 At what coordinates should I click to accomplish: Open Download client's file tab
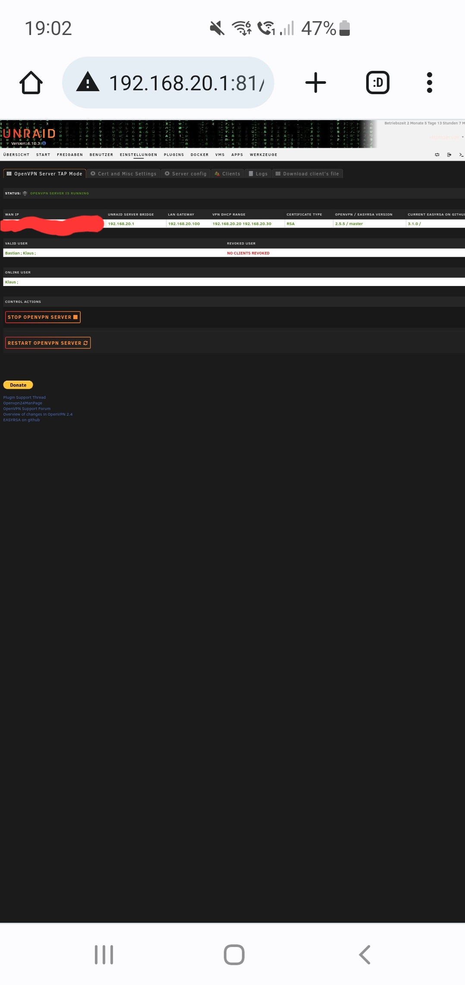click(308, 174)
